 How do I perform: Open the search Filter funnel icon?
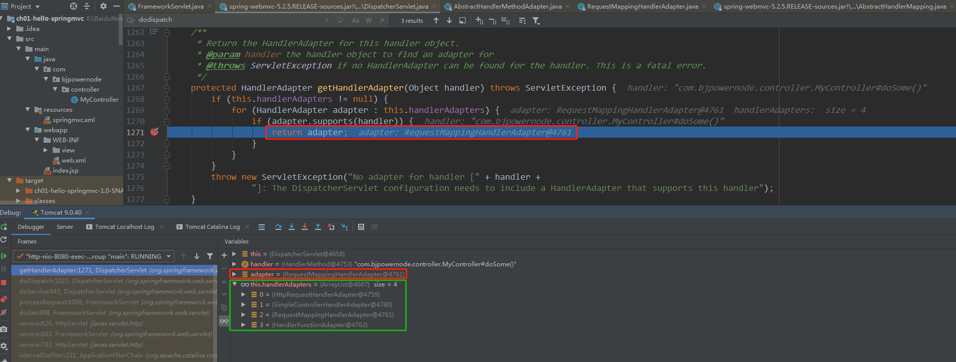536,21
